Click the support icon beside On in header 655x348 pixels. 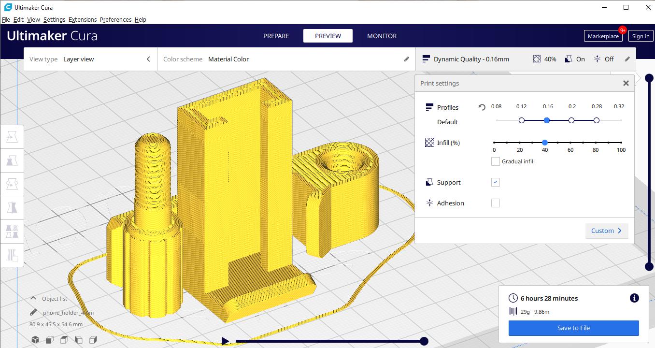pyautogui.click(x=569, y=59)
